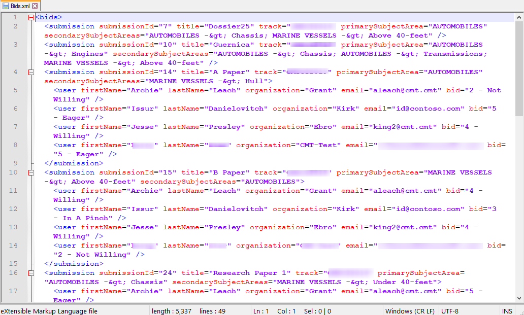The height and width of the screenshot is (315, 524).
Task: Click the Windows (CR LF) line-ending indicator
Action: point(409,311)
